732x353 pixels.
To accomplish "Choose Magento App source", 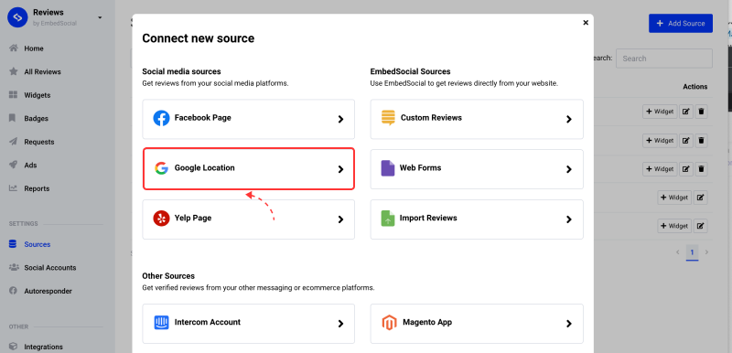I will (477, 324).
